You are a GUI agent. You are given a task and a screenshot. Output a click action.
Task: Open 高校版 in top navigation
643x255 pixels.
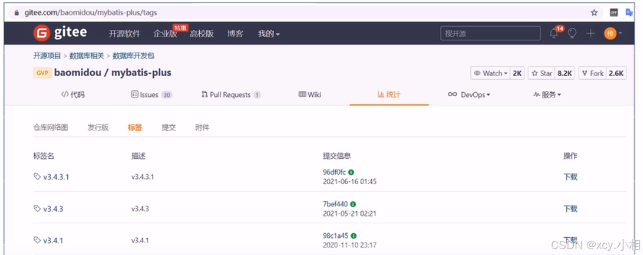202,34
